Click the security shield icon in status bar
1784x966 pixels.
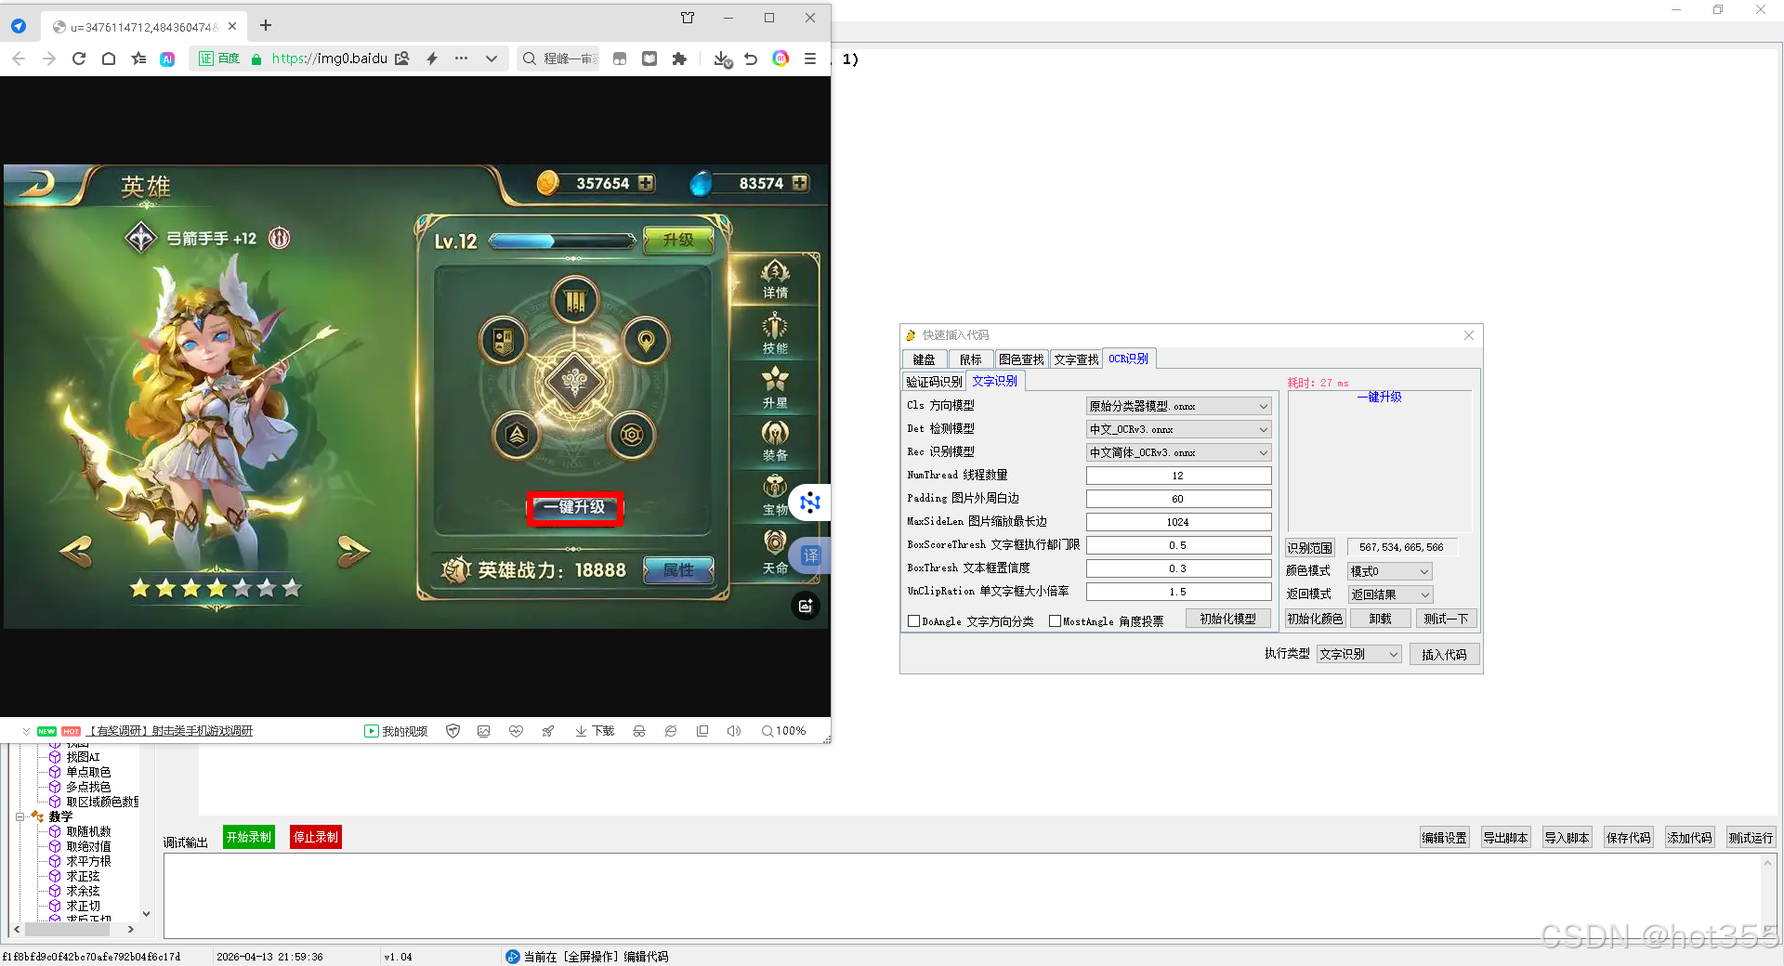[x=453, y=731]
